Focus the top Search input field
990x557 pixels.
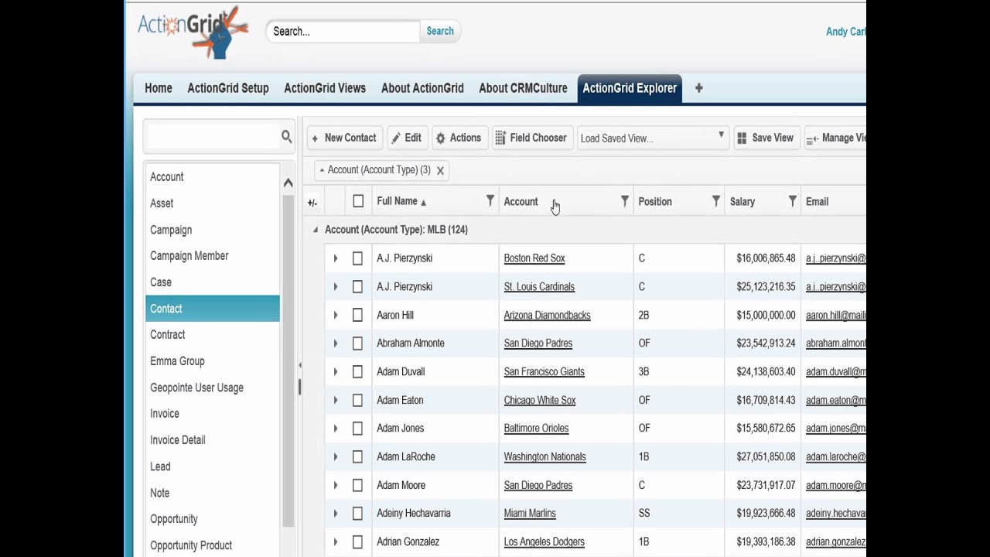point(343,31)
